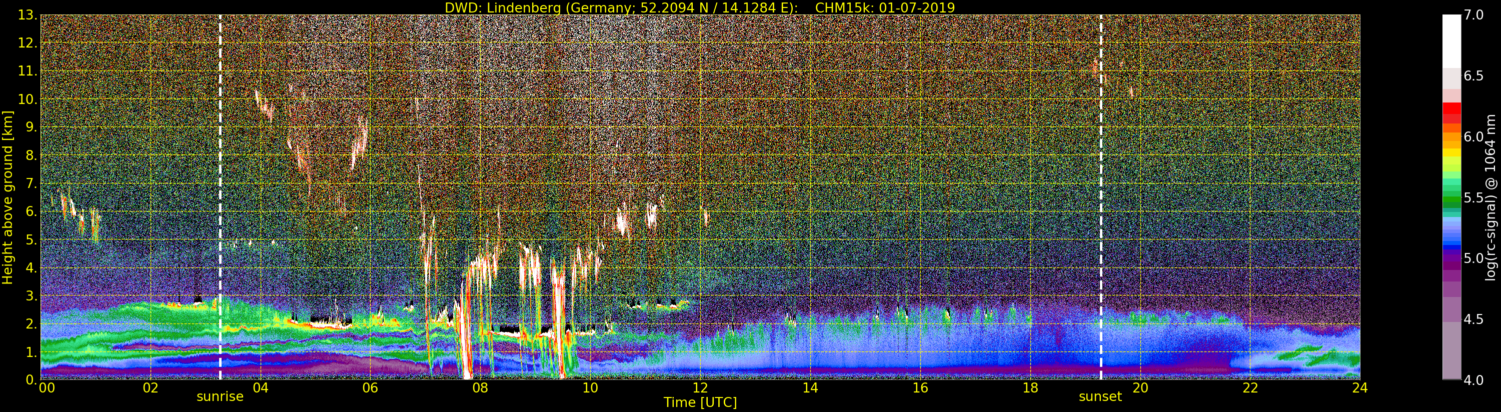Click time axis tick label '14'
The image size is (1501, 412).
pos(810,388)
